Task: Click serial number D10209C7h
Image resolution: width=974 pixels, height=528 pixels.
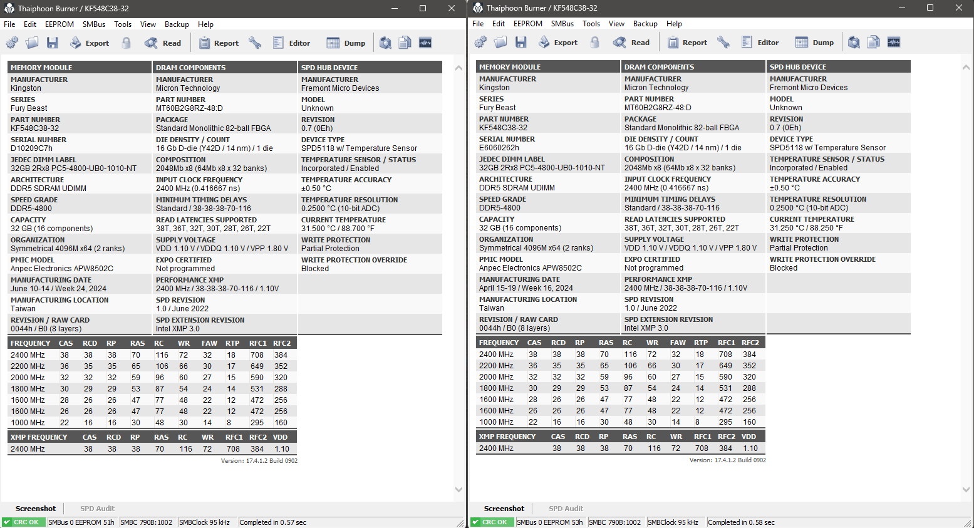Action: [31, 148]
